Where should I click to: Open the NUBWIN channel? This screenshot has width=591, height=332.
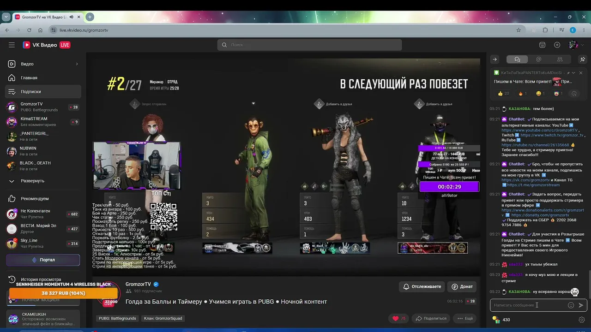(43, 151)
